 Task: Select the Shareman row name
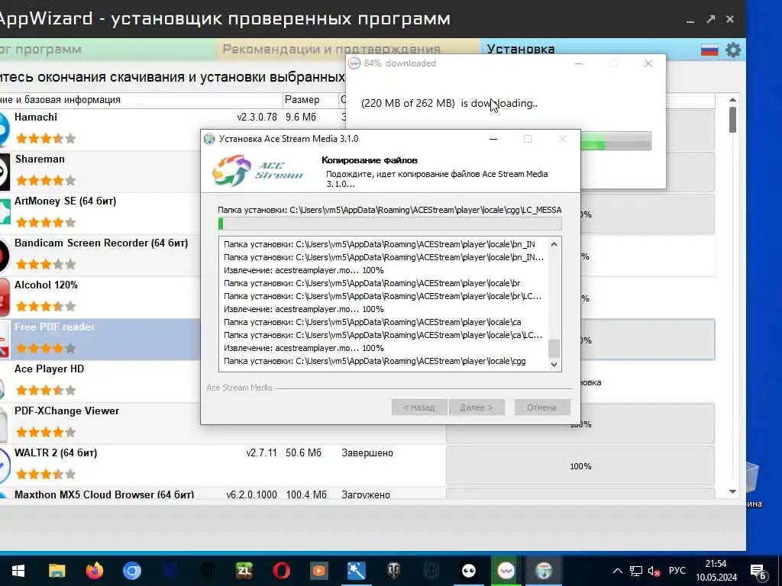[40, 159]
